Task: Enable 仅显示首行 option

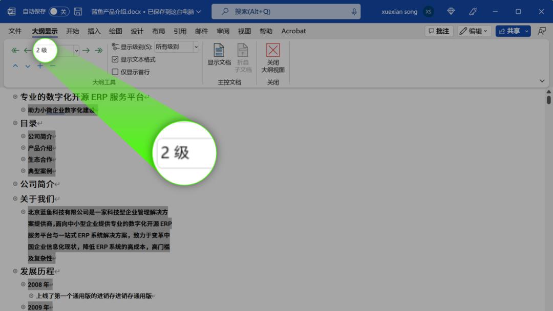Action: [115, 72]
